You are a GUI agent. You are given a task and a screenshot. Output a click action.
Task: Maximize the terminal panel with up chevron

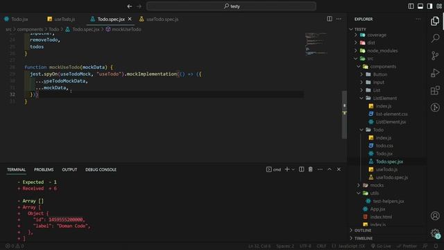click(x=330, y=169)
